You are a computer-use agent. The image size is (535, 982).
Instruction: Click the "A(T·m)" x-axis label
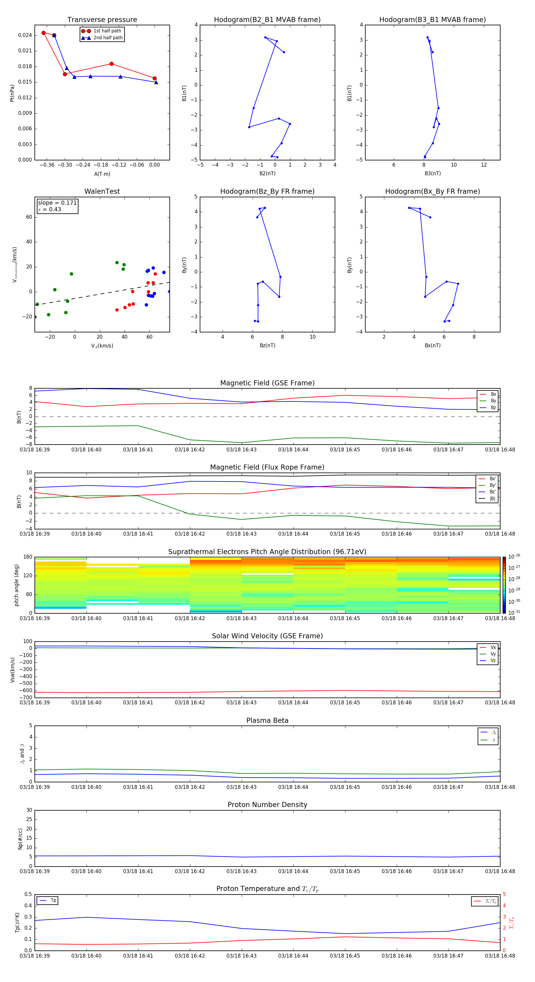(102, 174)
